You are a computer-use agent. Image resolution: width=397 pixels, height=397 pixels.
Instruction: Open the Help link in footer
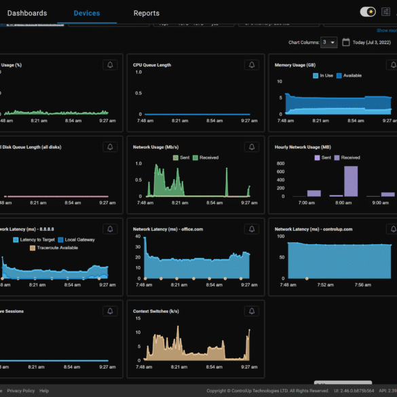(x=44, y=391)
